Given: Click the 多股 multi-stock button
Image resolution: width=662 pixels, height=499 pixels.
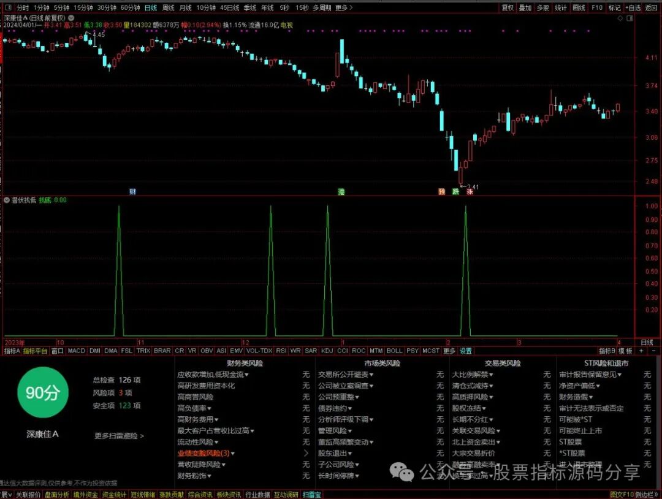Looking at the screenshot, I should pyautogui.click(x=543, y=7).
